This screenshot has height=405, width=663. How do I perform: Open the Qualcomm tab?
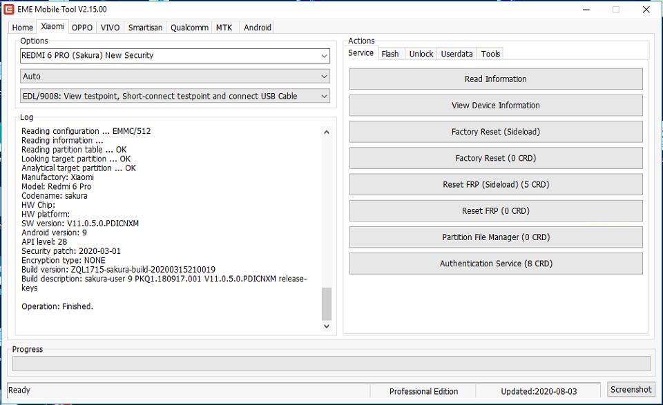[x=189, y=28]
